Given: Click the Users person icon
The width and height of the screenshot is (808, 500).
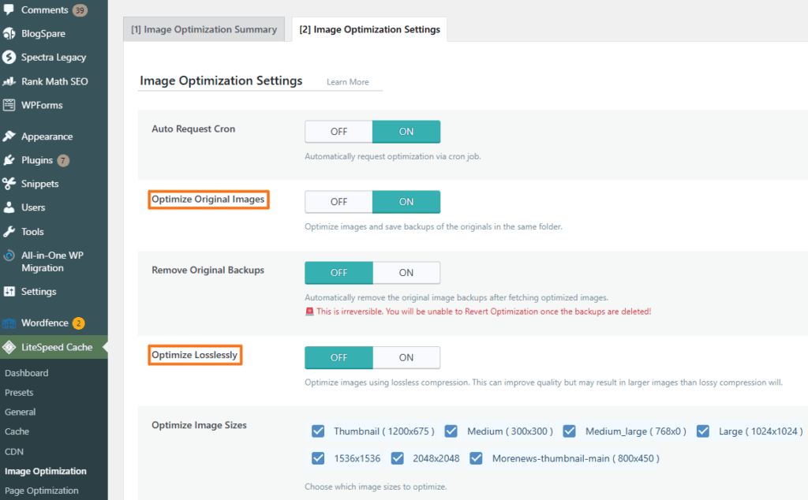Looking at the screenshot, I should 9,207.
